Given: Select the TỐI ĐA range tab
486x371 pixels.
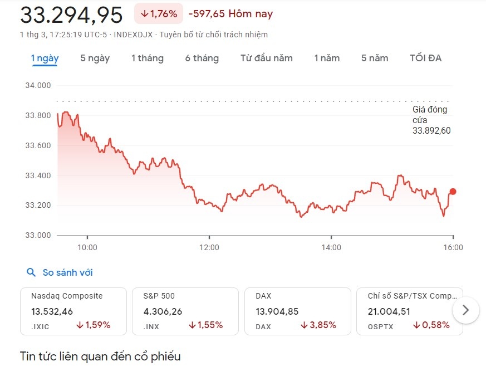Looking at the screenshot, I should pyautogui.click(x=425, y=58).
